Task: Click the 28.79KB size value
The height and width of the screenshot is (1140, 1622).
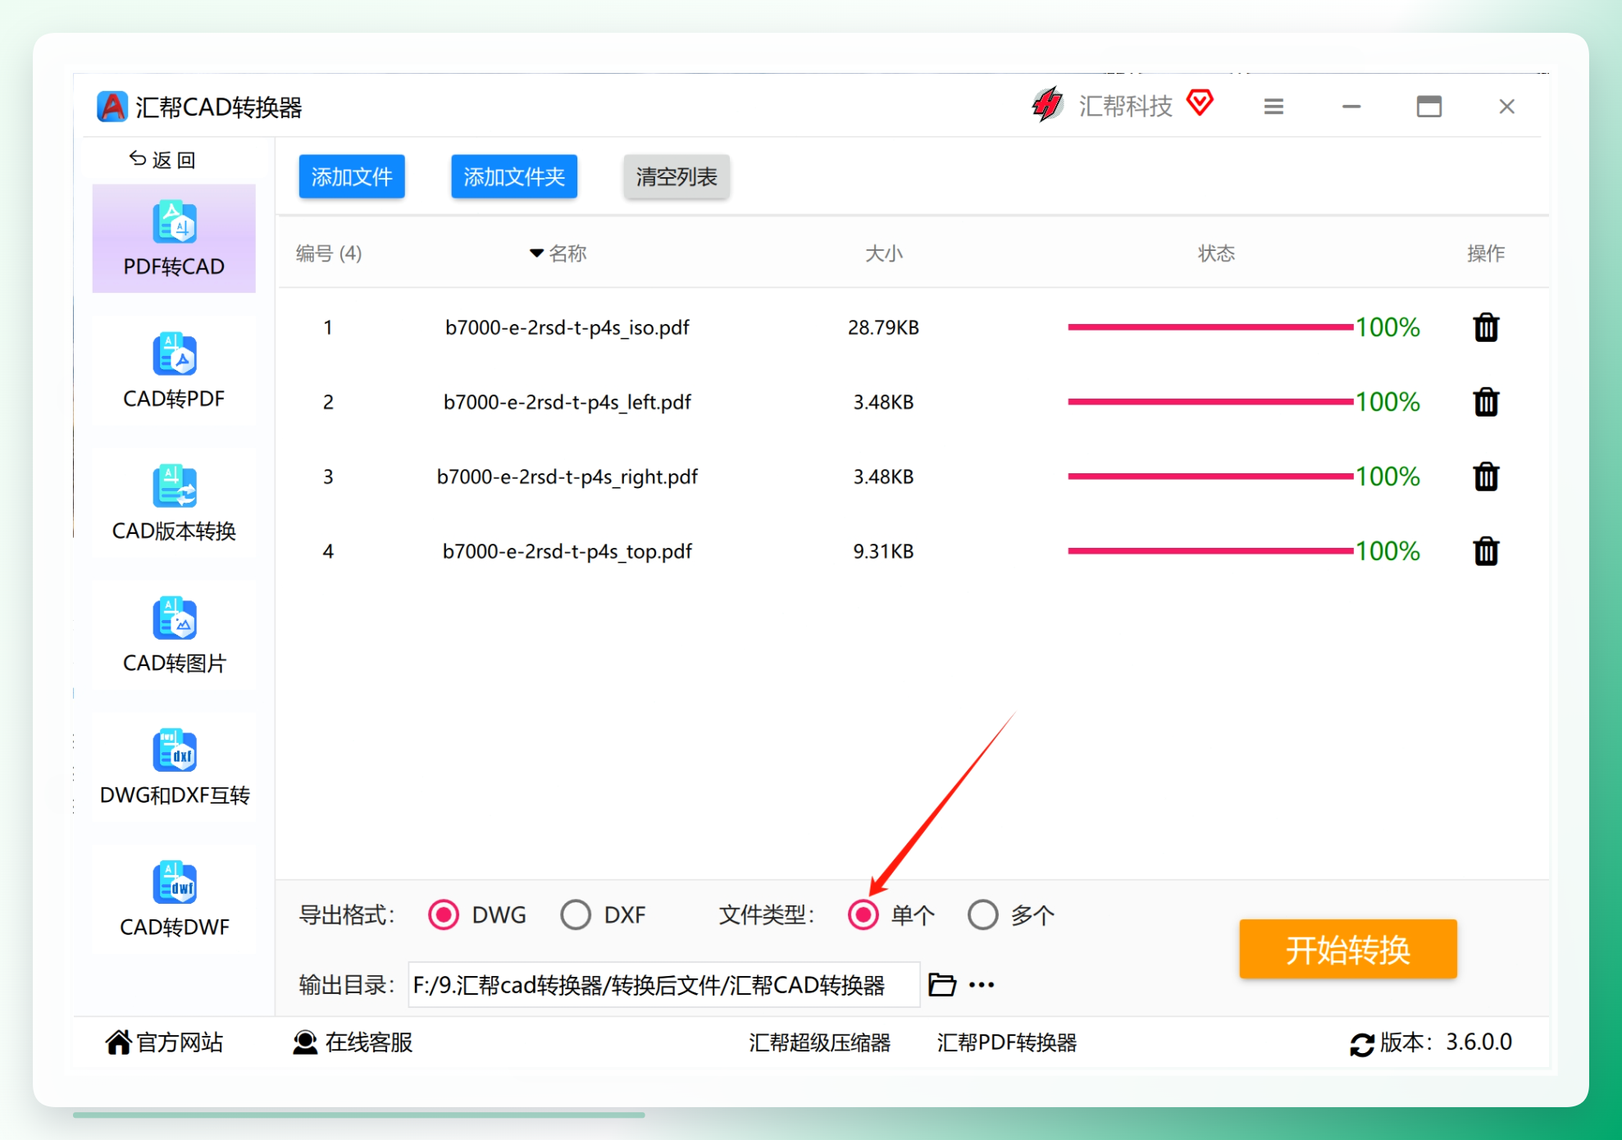Action: tap(883, 327)
